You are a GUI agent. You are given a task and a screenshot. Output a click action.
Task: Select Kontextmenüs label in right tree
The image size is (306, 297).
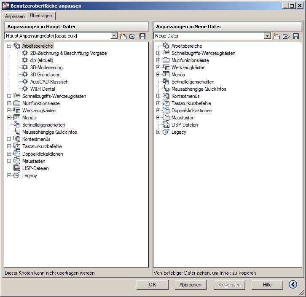[185, 96]
